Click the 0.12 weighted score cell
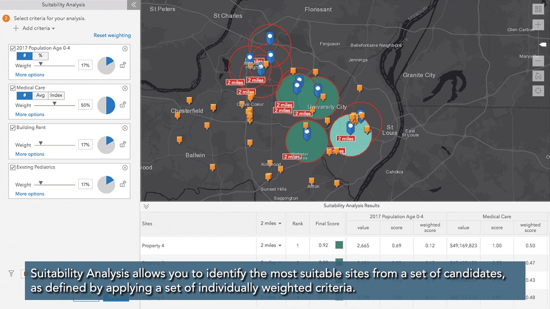 (x=430, y=246)
